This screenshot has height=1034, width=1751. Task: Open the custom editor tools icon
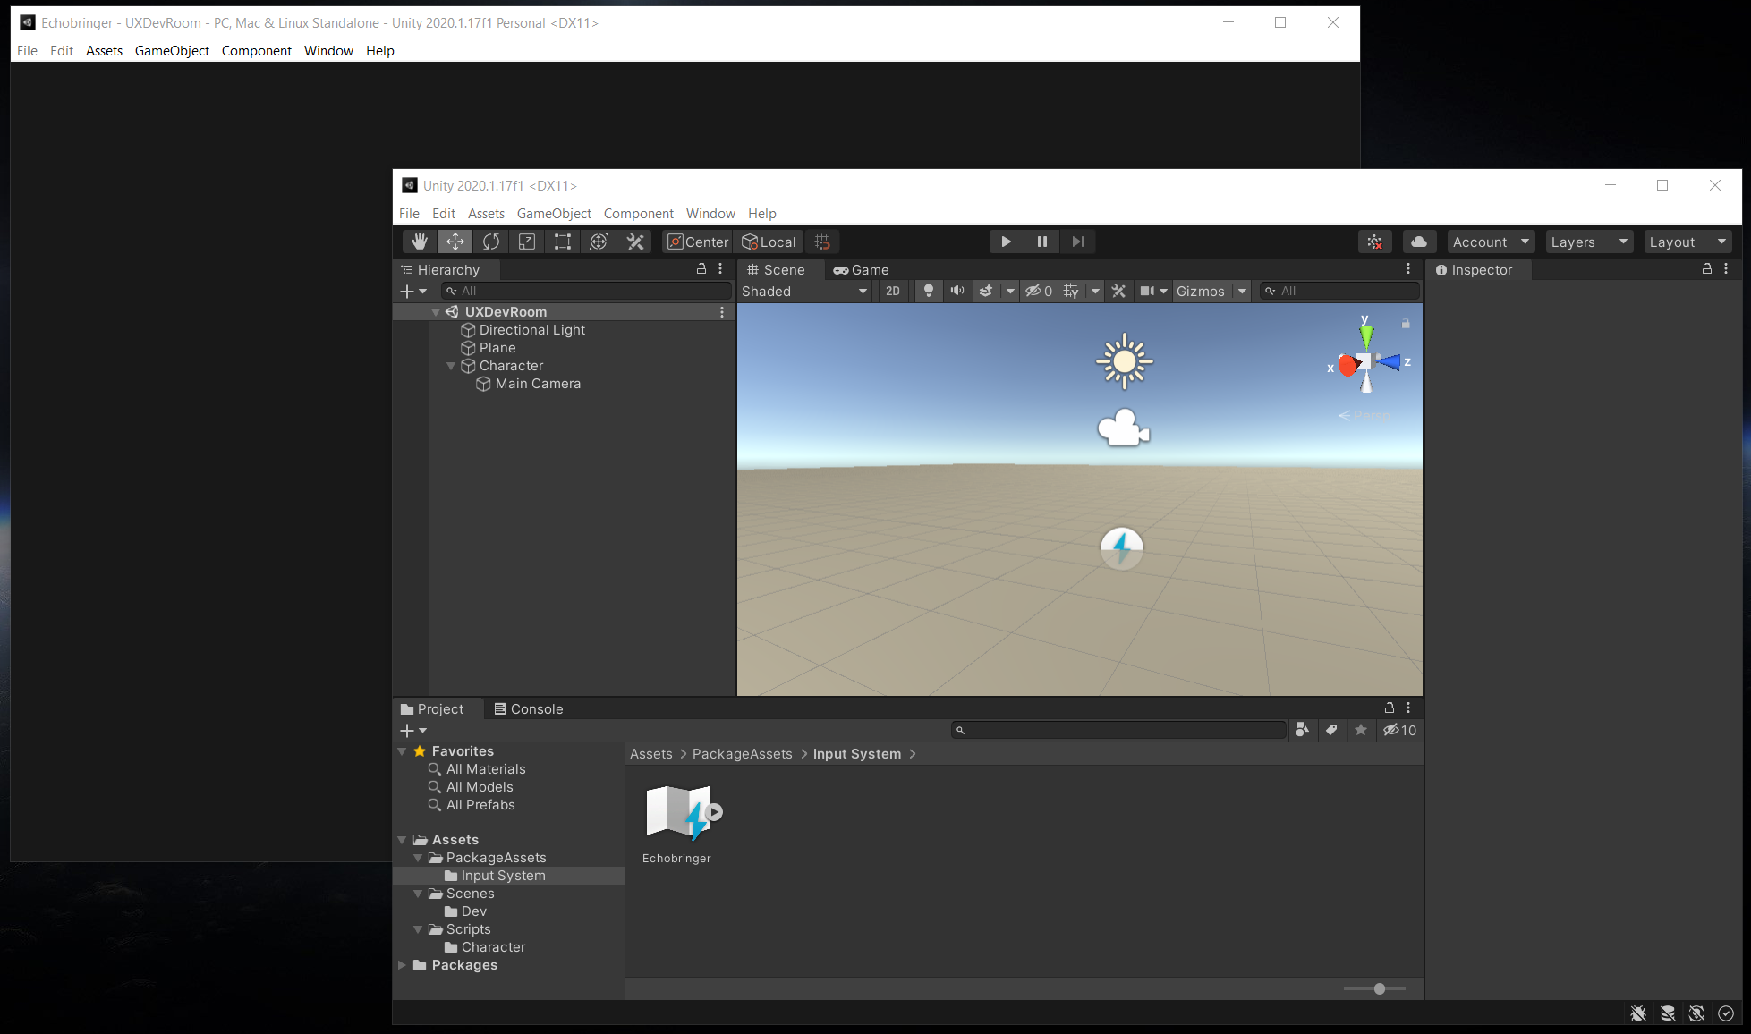[635, 242]
